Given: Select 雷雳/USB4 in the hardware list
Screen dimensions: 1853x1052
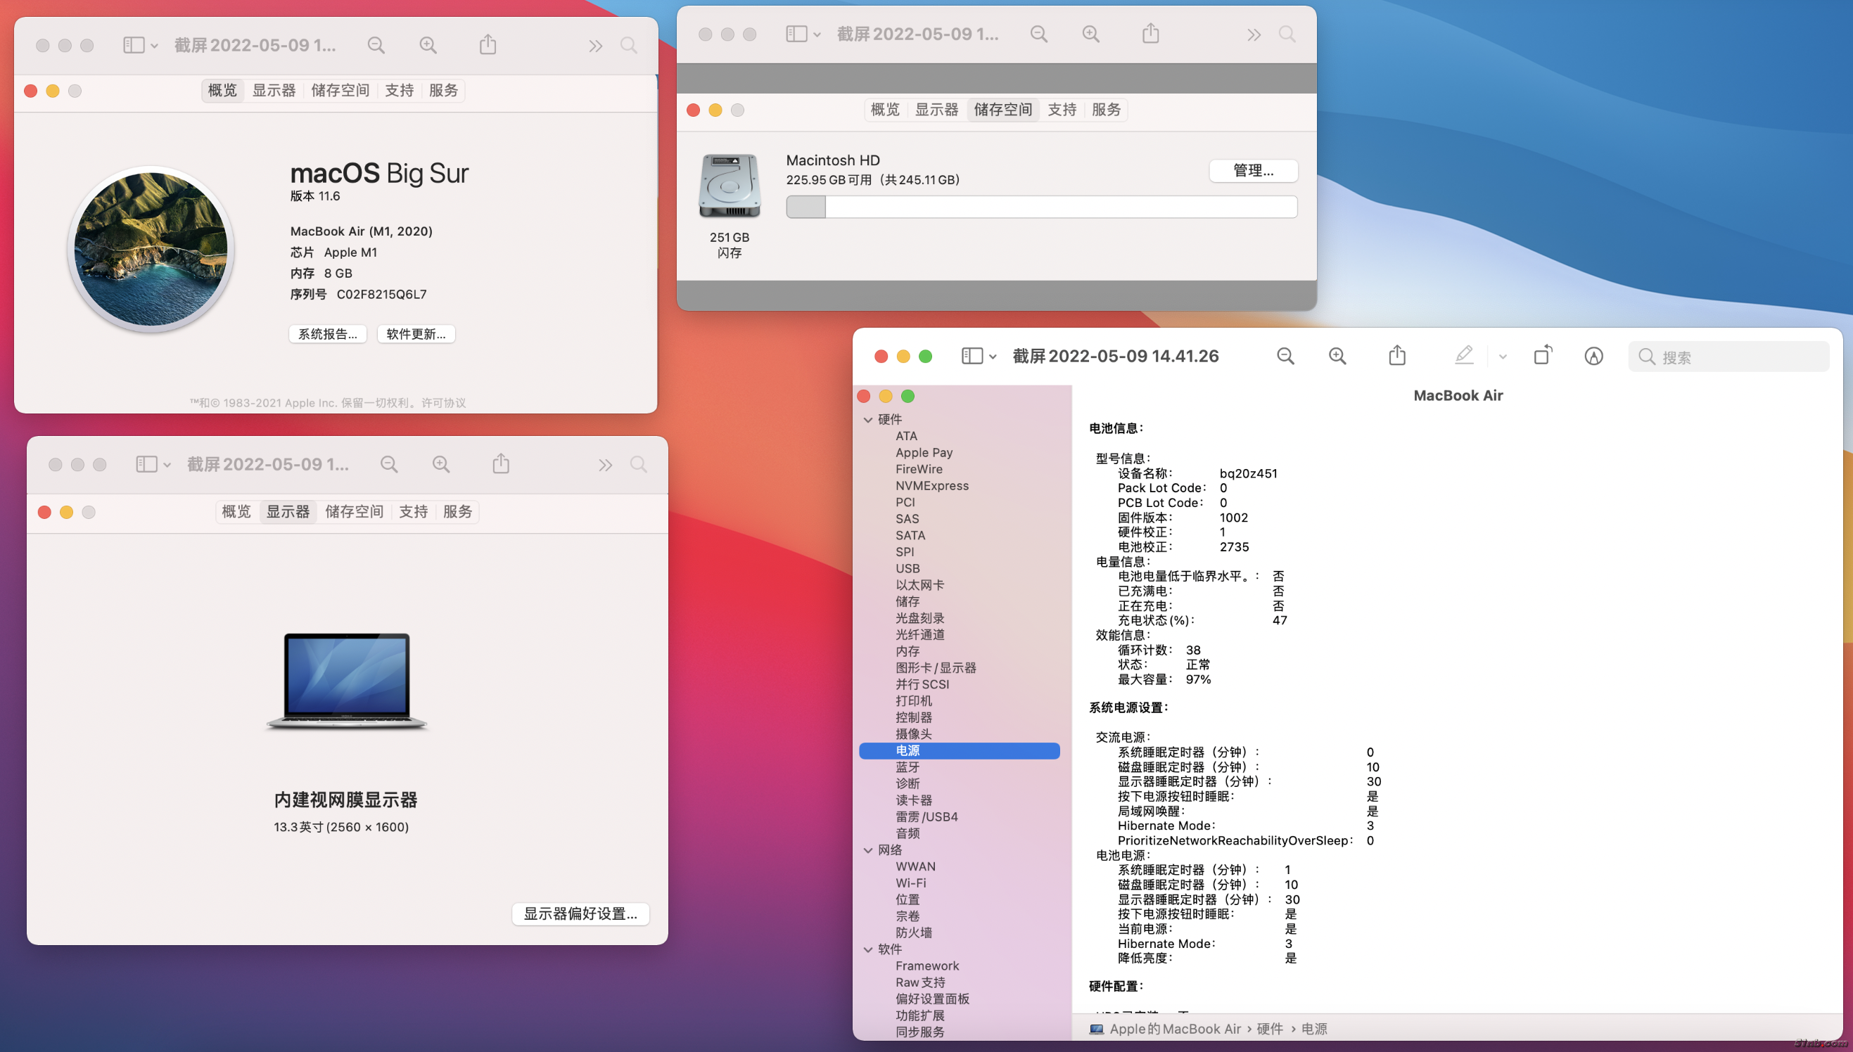Looking at the screenshot, I should 926,816.
